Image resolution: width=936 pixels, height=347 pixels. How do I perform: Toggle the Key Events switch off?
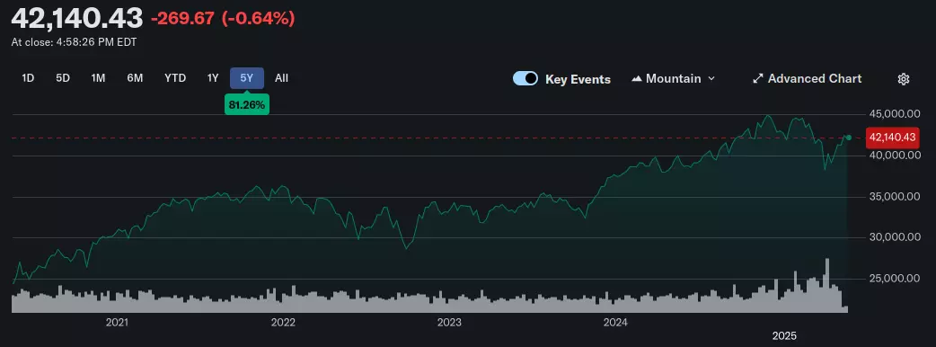(525, 79)
